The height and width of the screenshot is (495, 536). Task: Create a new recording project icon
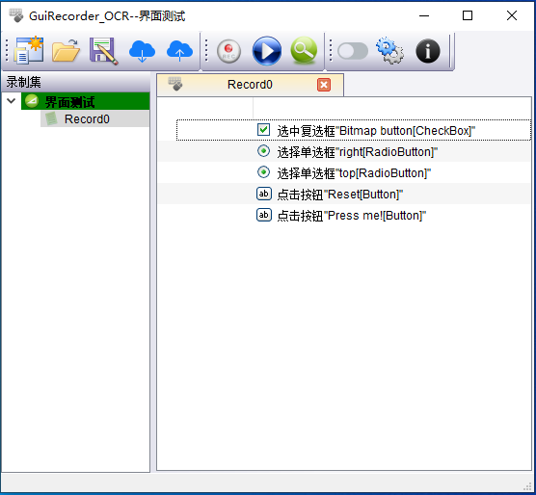pyautogui.click(x=29, y=50)
